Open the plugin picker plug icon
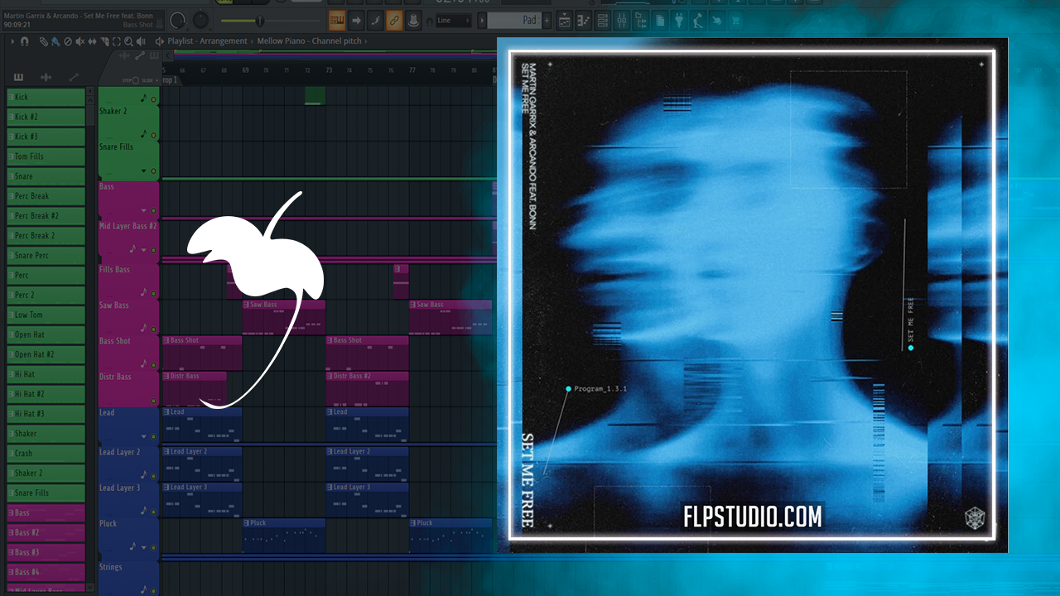Screen dimensions: 1060x596 (x=679, y=21)
